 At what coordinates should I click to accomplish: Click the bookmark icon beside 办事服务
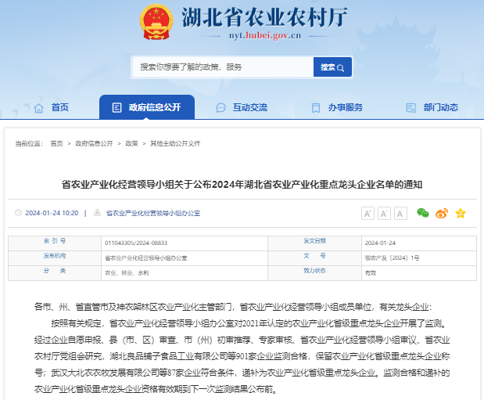tap(316, 108)
